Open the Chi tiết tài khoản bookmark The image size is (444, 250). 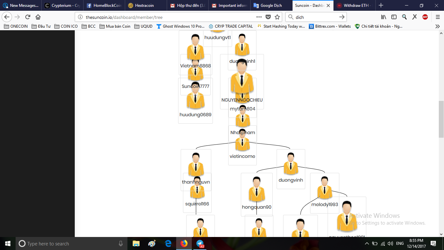tap(379, 26)
